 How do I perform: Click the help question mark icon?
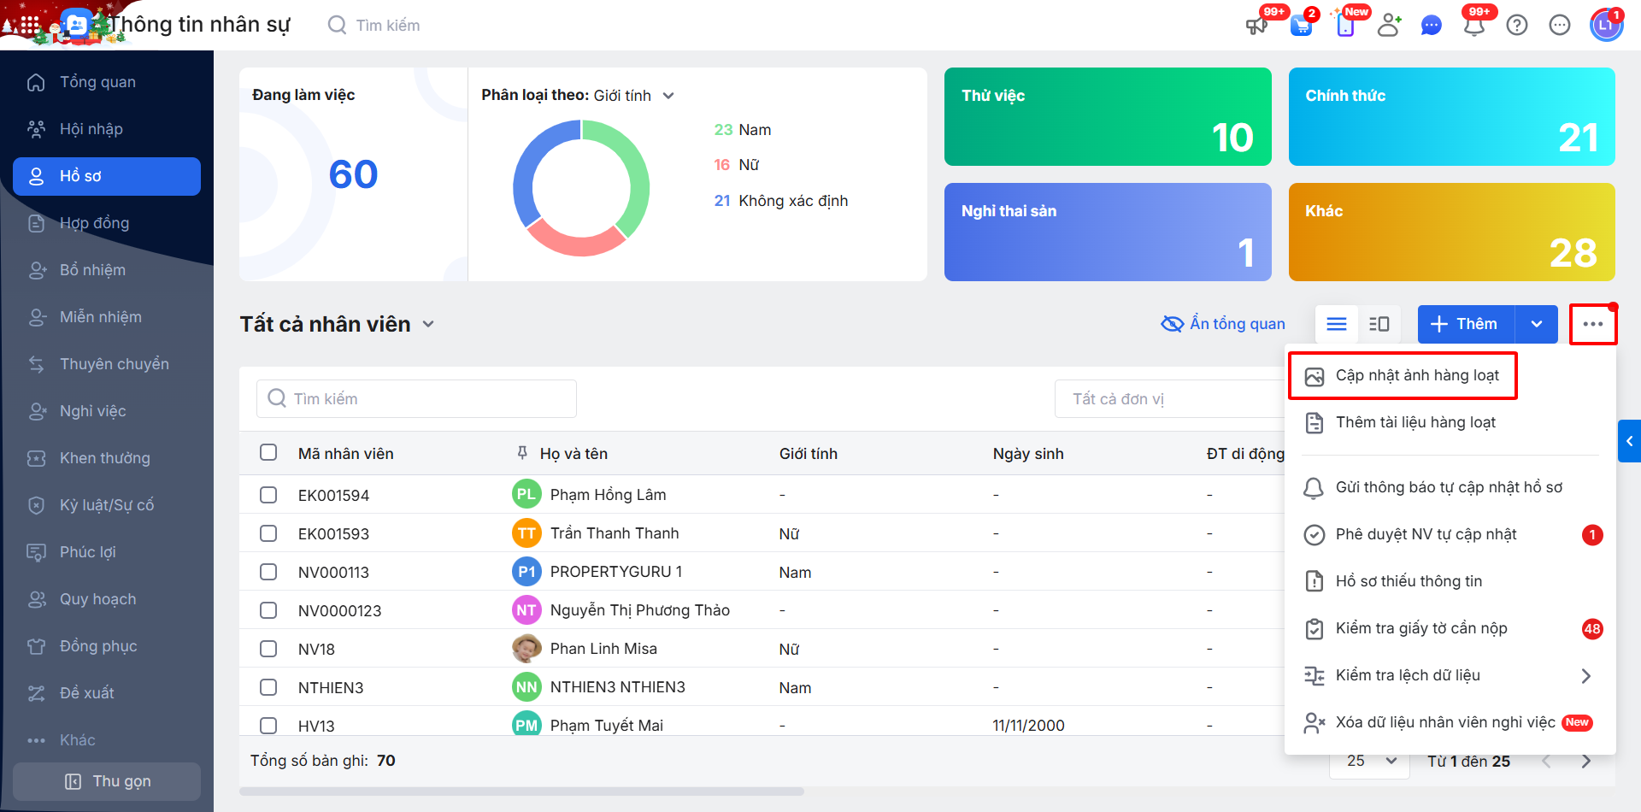click(1517, 26)
